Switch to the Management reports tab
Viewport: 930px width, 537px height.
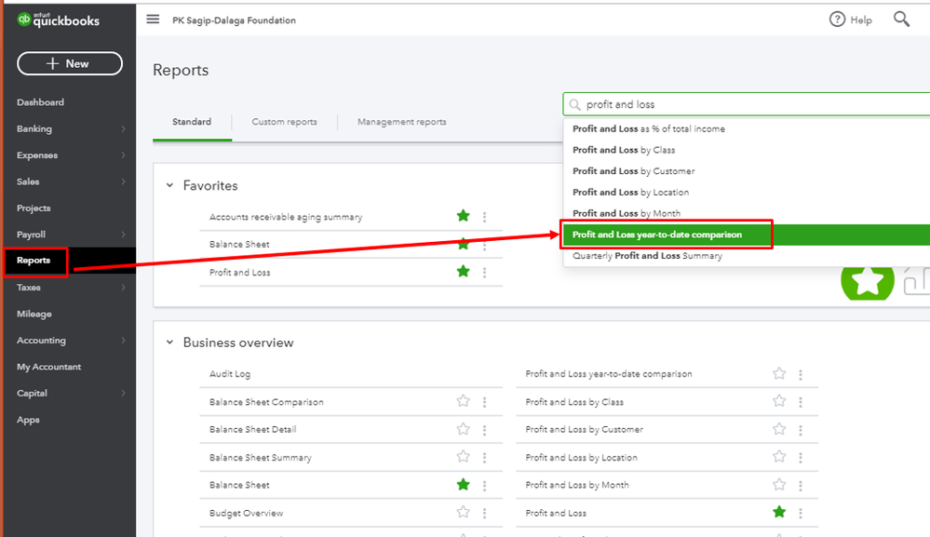(401, 122)
